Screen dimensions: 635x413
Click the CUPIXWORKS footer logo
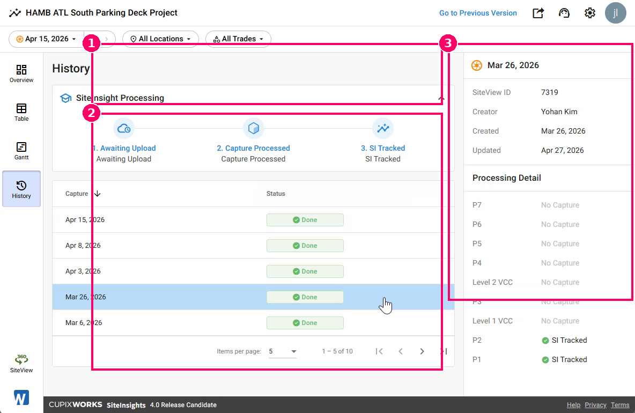coord(75,404)
